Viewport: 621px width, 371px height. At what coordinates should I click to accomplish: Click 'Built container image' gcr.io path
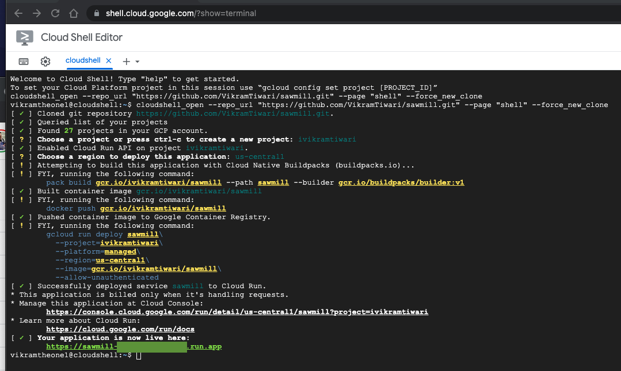point(199,191)
